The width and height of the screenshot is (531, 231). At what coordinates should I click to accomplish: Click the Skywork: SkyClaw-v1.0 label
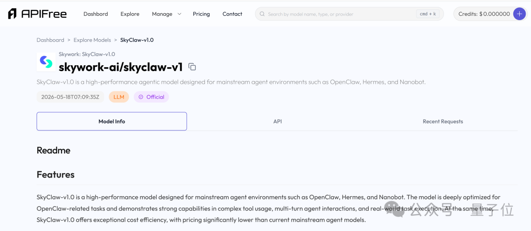click(x=87, y=54)
